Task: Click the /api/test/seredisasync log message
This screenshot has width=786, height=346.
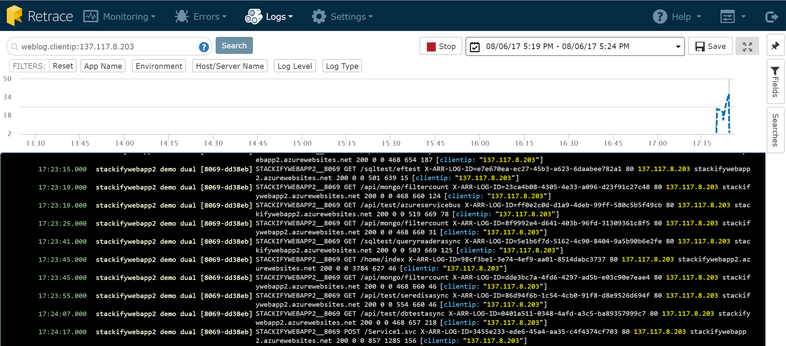Action: [503, 300]
